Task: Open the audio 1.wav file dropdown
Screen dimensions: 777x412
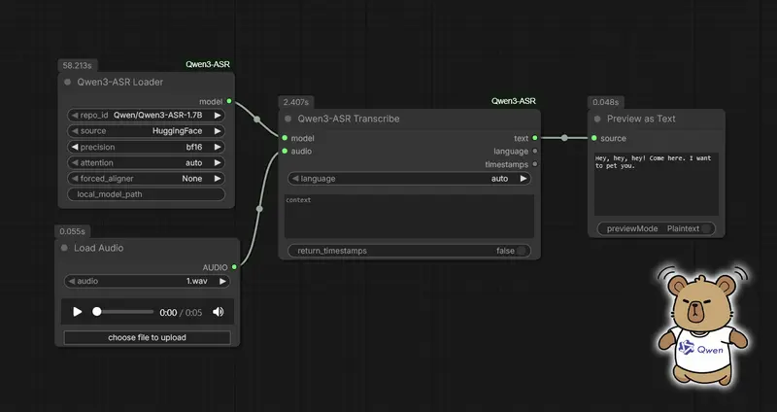Action: 146,282
